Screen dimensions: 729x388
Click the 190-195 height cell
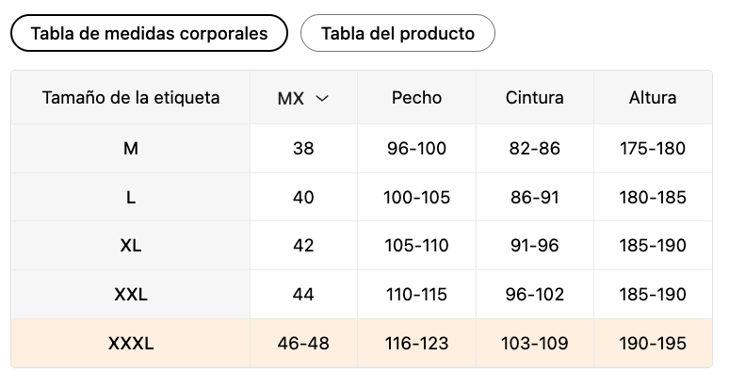[653, 344]
